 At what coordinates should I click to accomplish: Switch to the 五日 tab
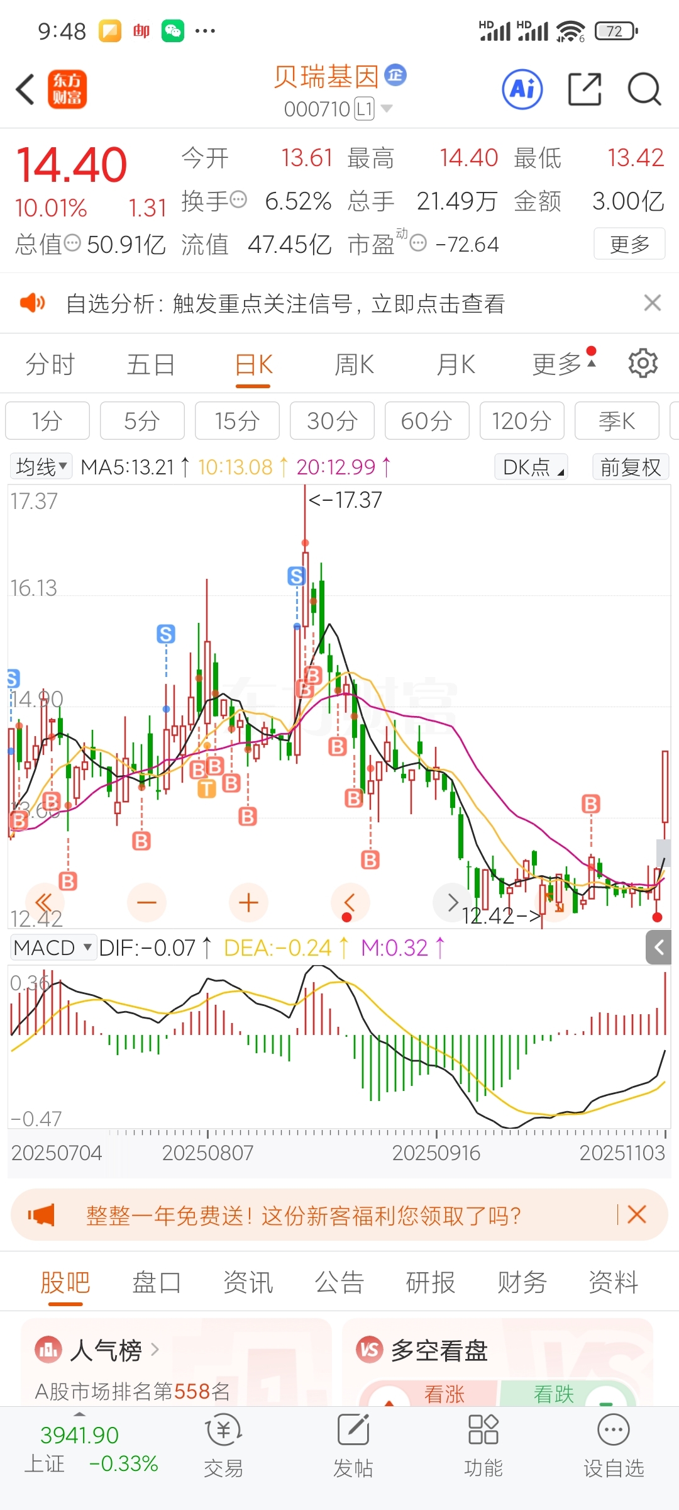point(151,364)
